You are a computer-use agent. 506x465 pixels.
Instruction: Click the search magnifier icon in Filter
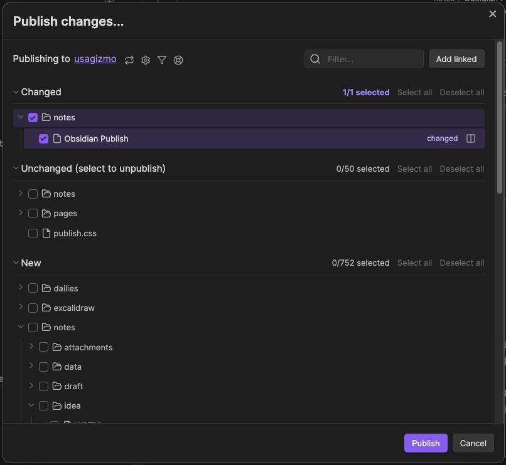coord(315,59)
